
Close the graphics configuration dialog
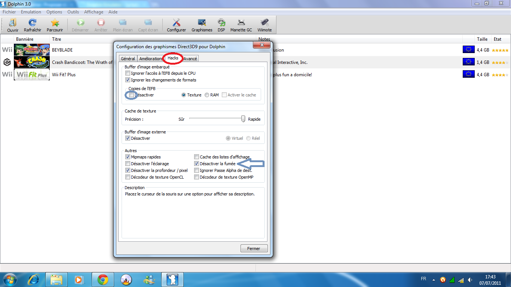[x=261, y=45]
